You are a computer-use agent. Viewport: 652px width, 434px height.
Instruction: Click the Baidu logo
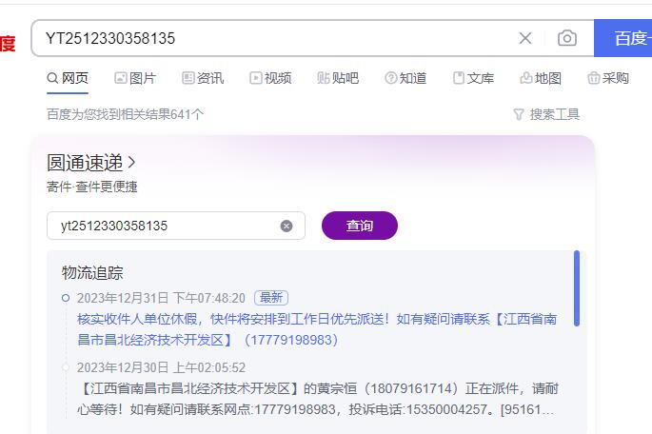pyautogui.click(x=8, y=44)
